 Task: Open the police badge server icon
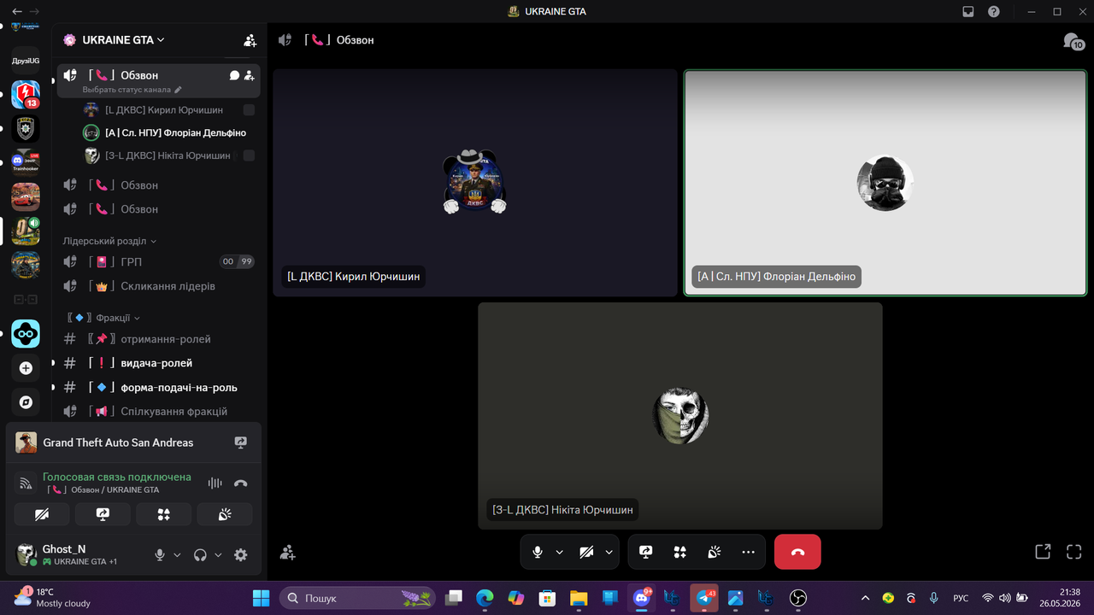click(26, 128)
